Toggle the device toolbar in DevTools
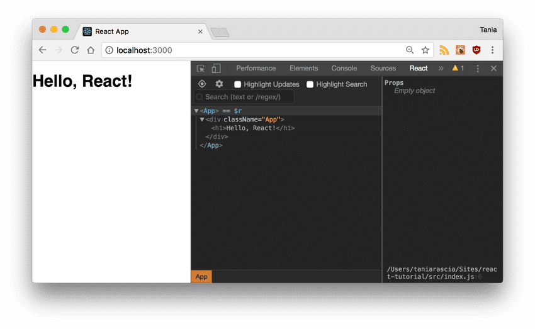535x329 pixels. coord(216,69)
